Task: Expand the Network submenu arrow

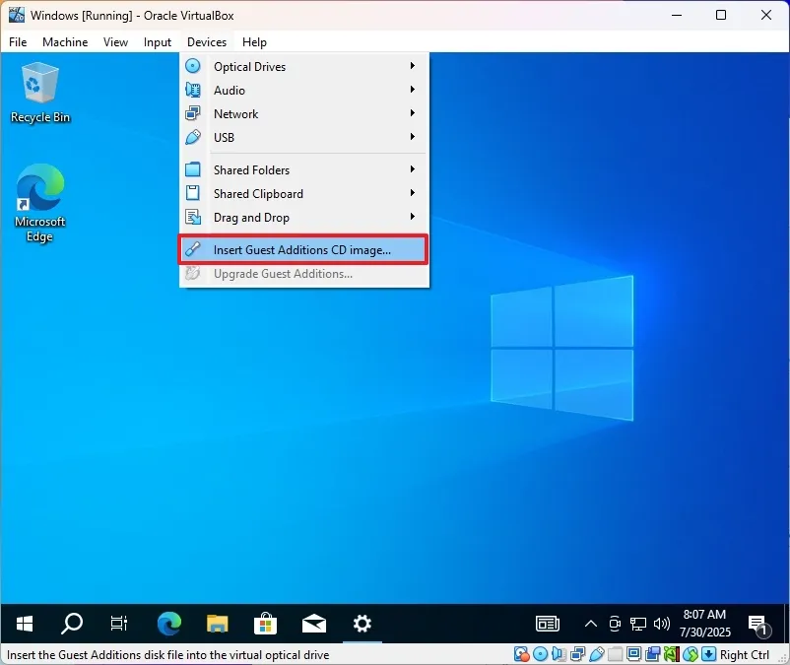Action: coord(414,113)
